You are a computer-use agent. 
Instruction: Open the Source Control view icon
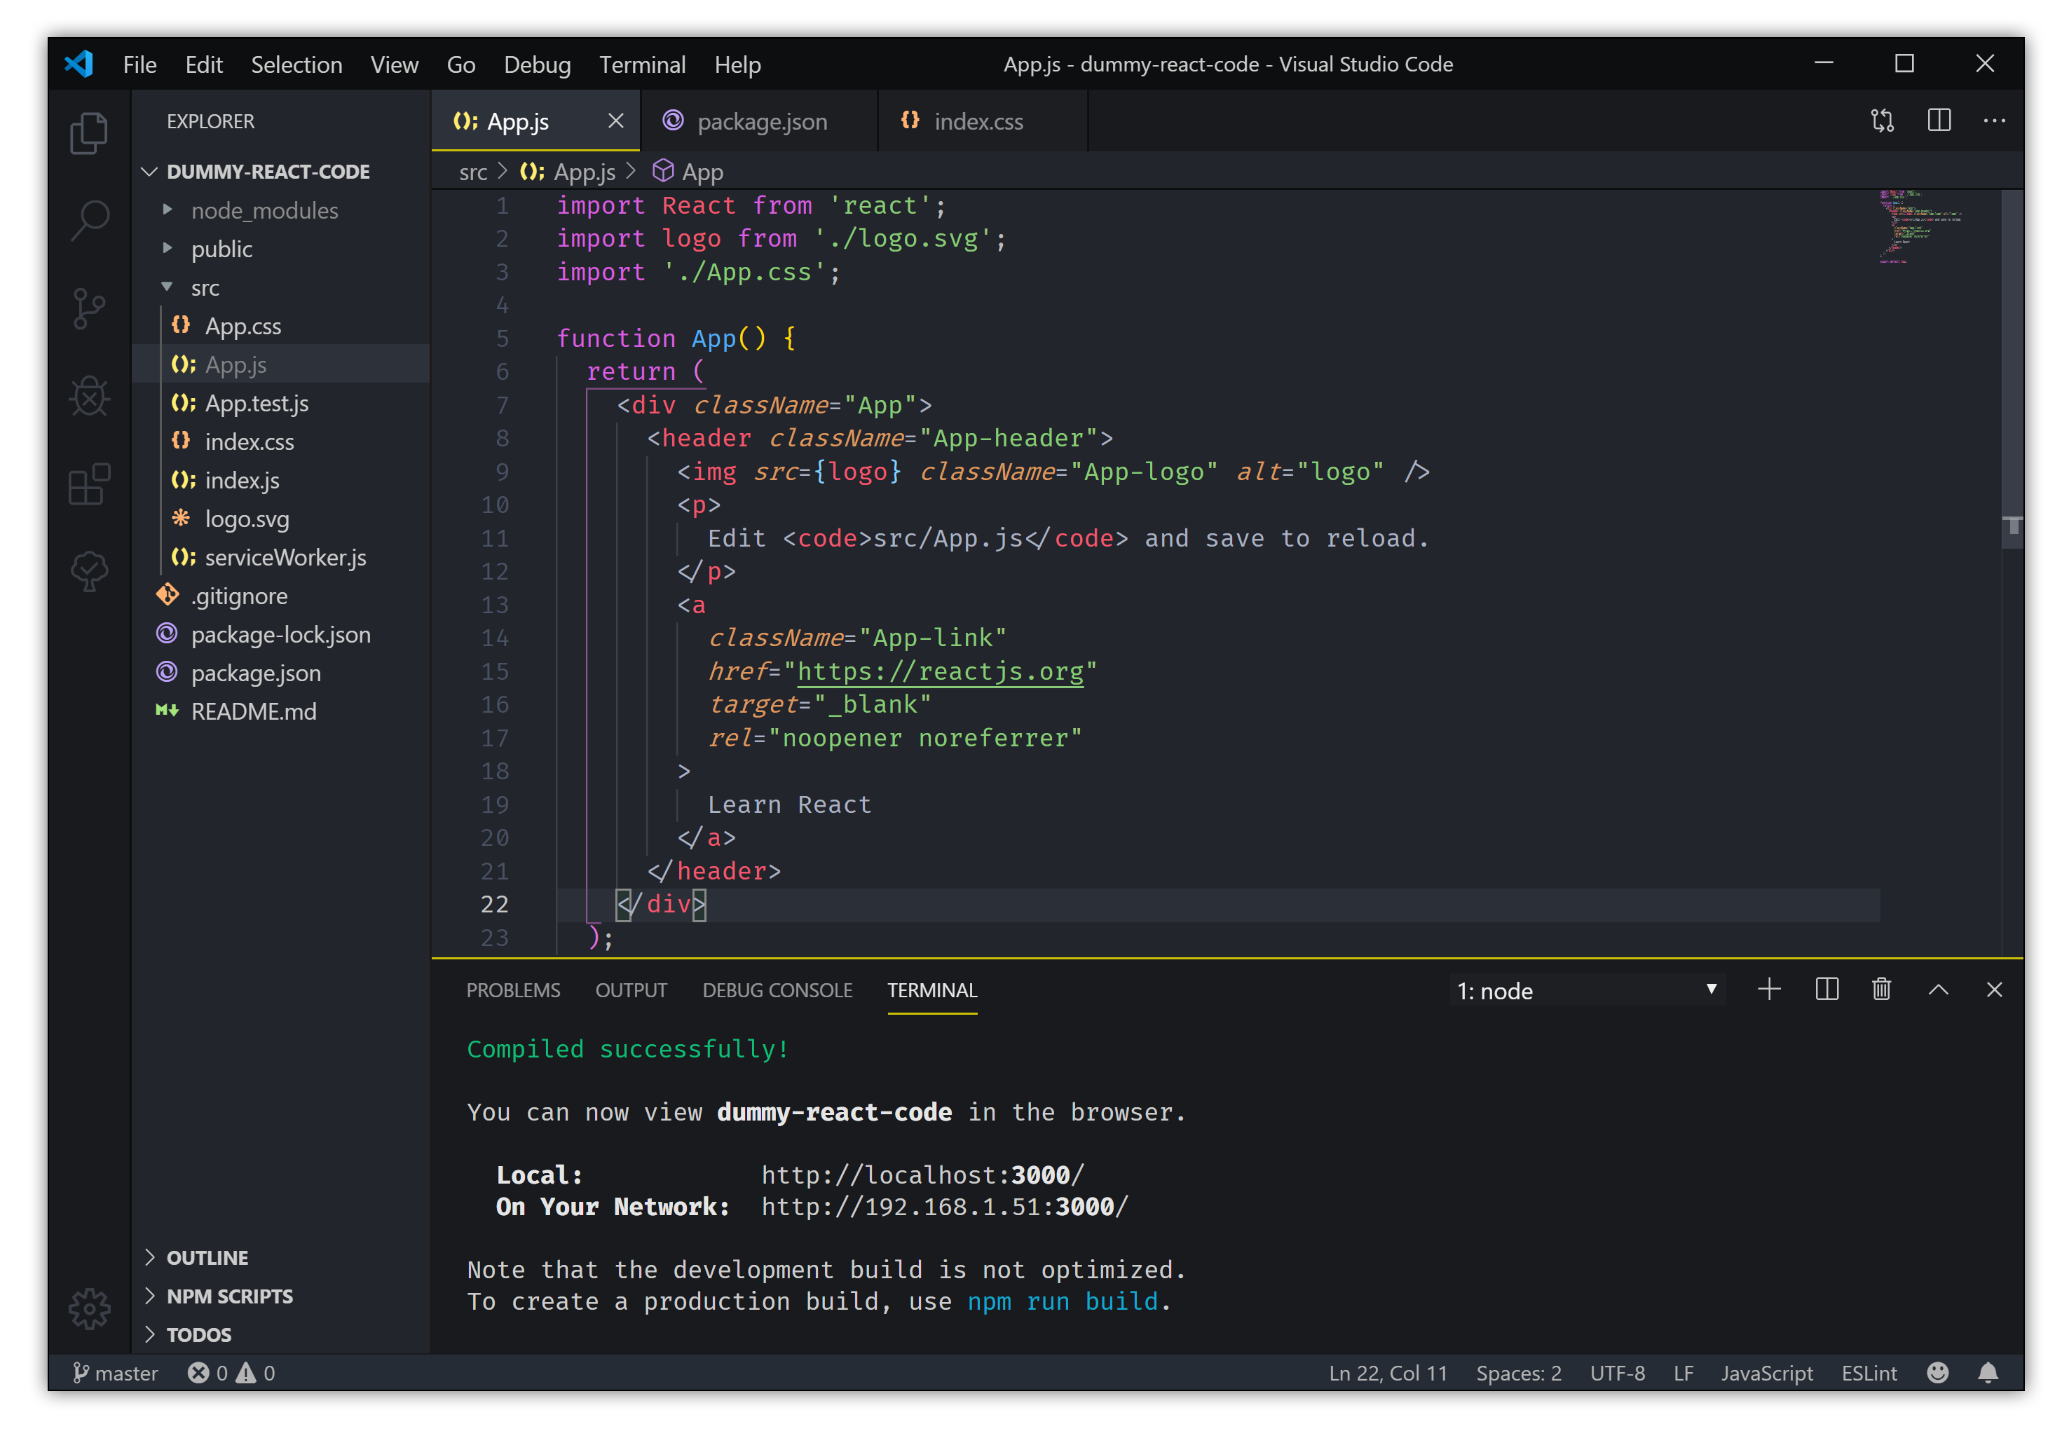click(x=89, y=308)
